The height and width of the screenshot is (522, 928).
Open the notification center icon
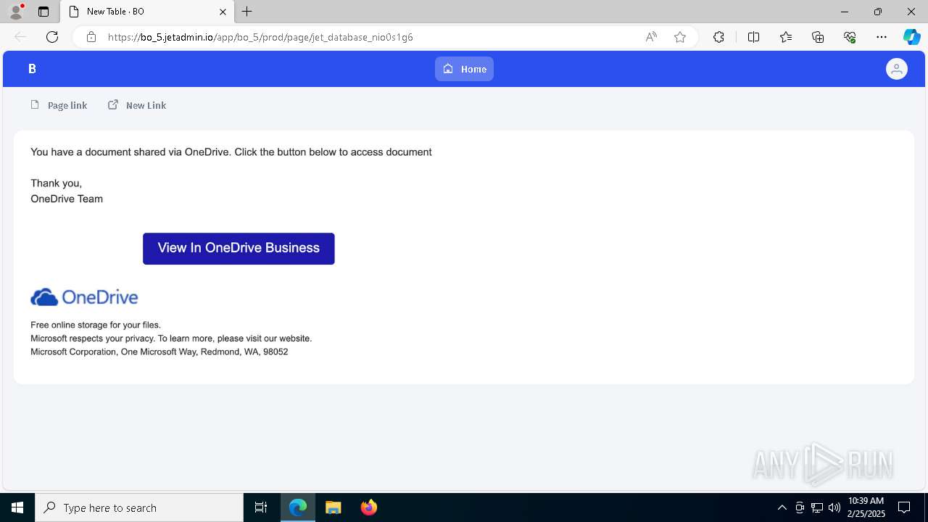click(904, 507)
